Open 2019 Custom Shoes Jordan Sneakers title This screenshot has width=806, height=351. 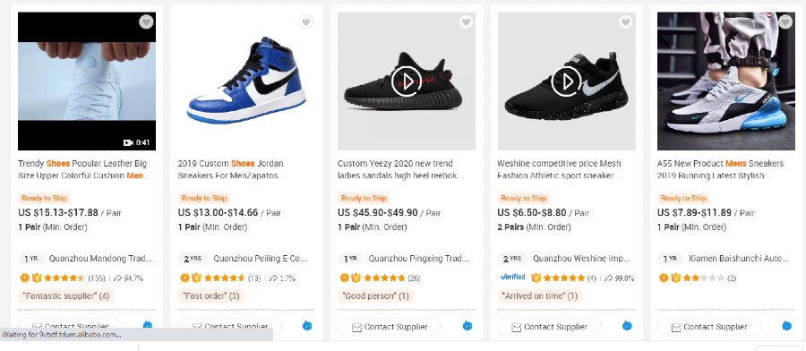pyautogui.click(x=231, y=169)
